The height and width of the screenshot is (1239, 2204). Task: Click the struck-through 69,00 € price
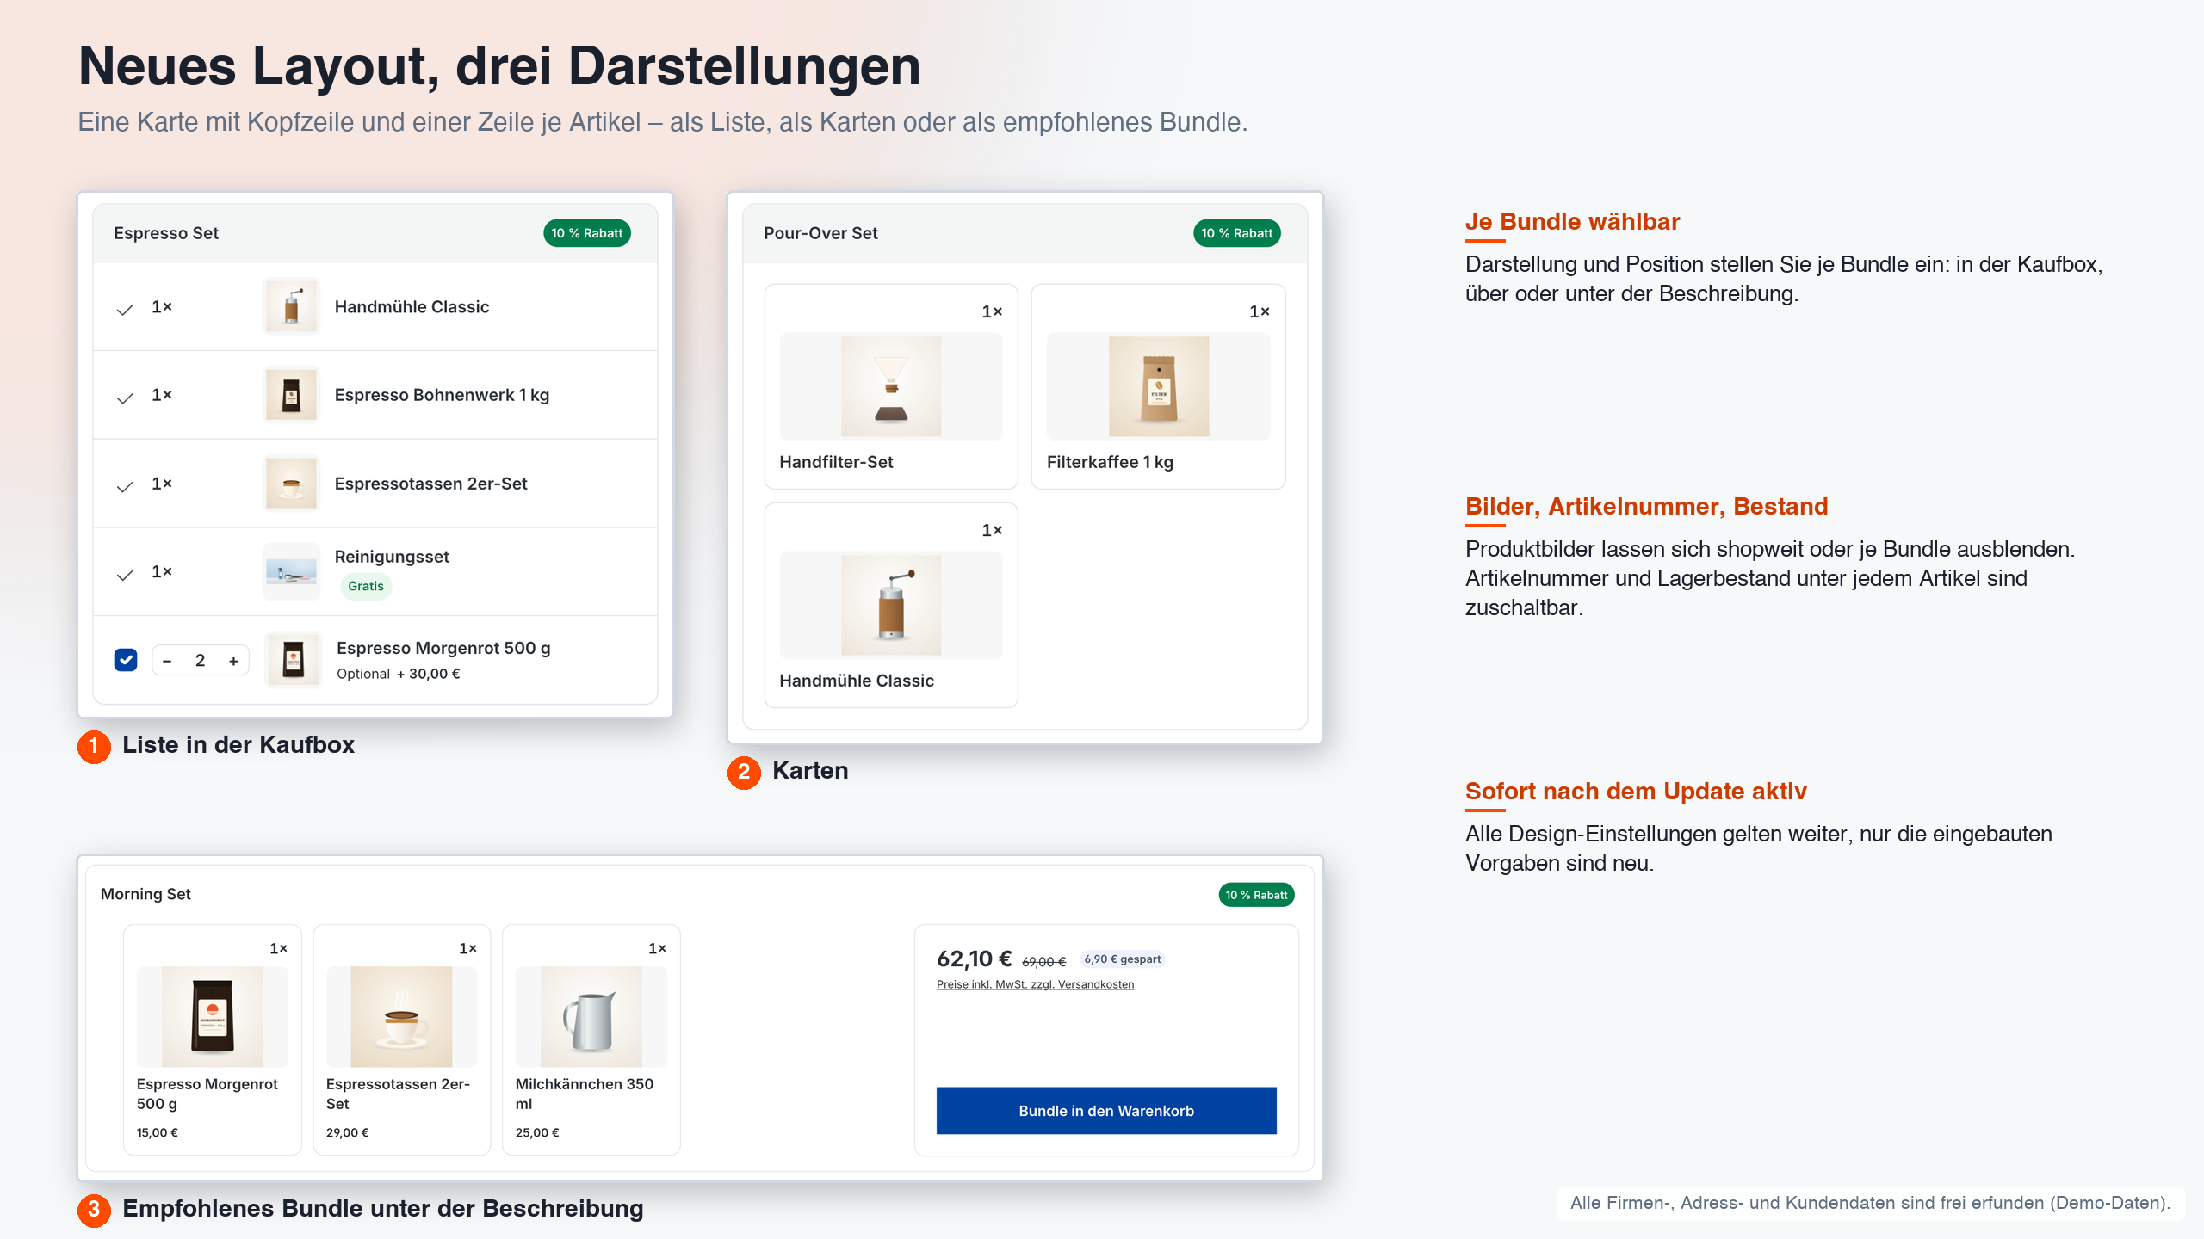pos(1044,961)
